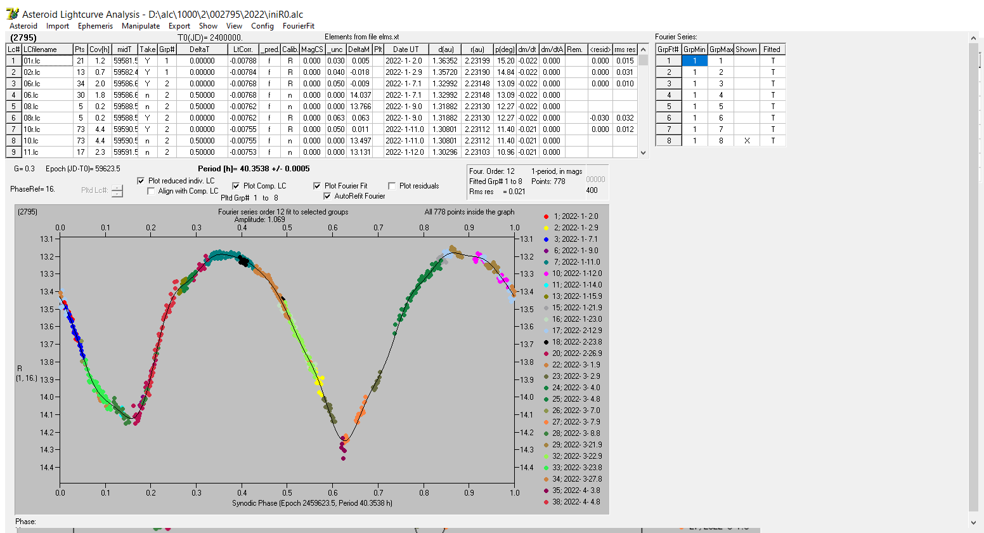Image resolution: width=984 pixels, height=533 pixels.
Task: Click the Take column header
Action: [x=148, y=49]
